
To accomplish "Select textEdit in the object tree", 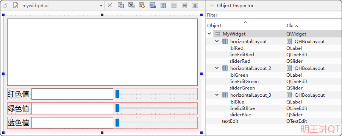I will tap(230, 121).
